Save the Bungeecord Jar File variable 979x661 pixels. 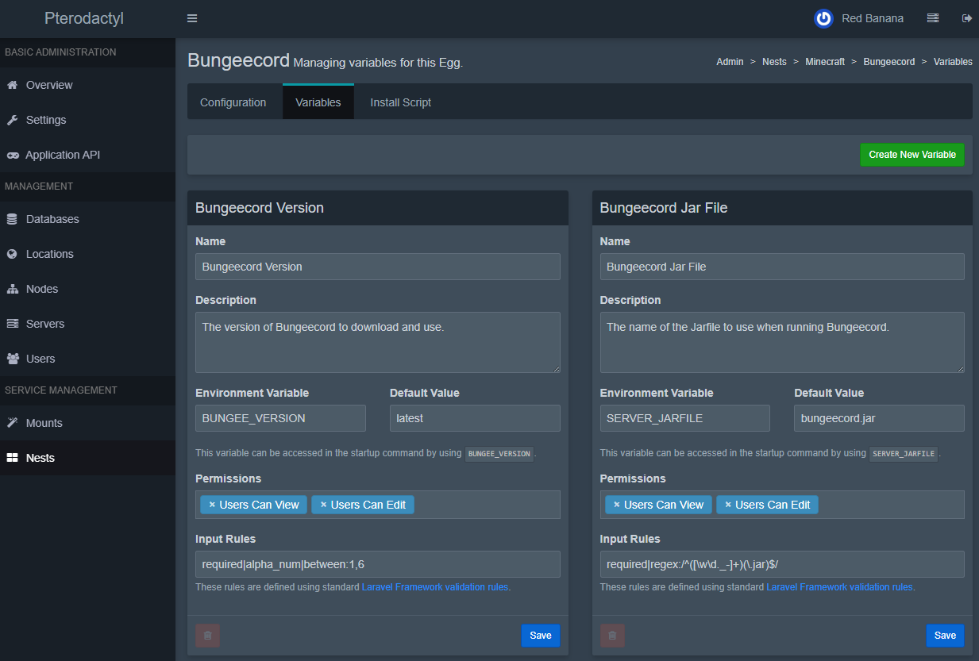tap(945, 635)
